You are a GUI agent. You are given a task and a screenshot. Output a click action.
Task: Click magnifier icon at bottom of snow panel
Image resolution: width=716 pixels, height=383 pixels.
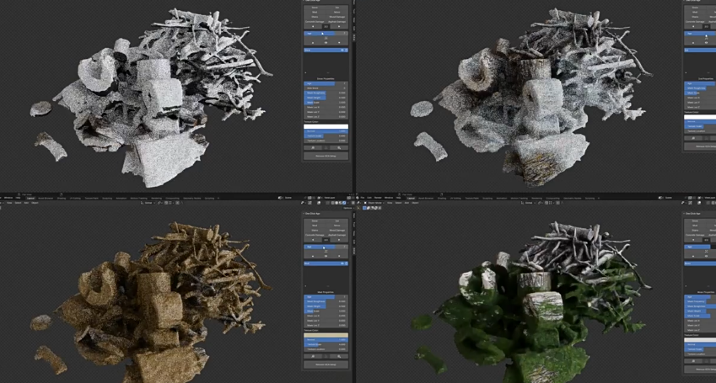tap(339, 148)
